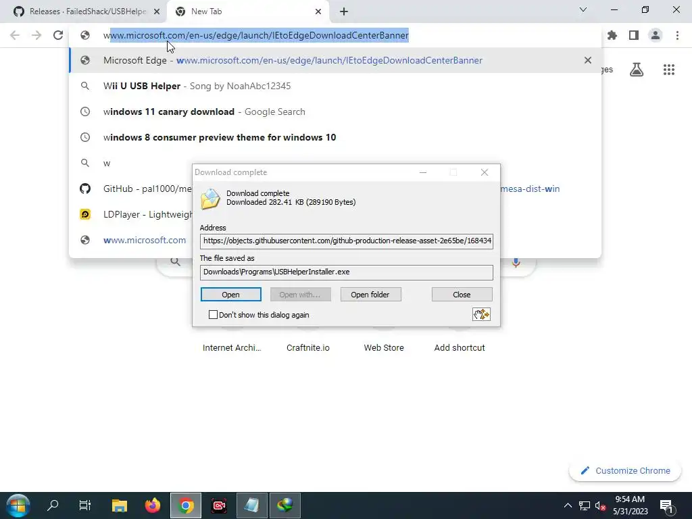Viewport: 692px width, 519px height.
Task: Open the red screen recorder taskbar icon
Action: pos(219,505)
